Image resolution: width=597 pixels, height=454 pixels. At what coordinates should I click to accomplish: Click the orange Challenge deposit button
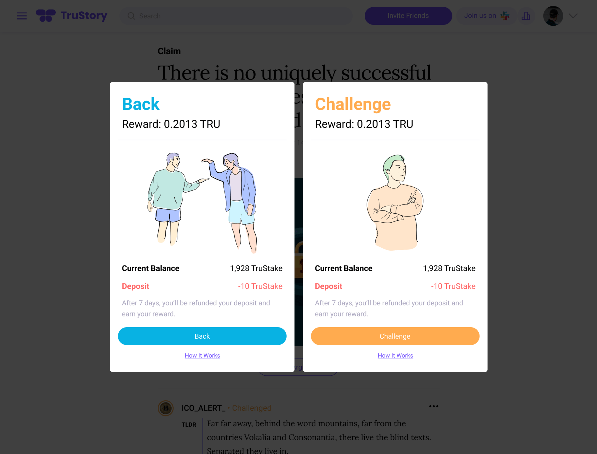point(395,336)
